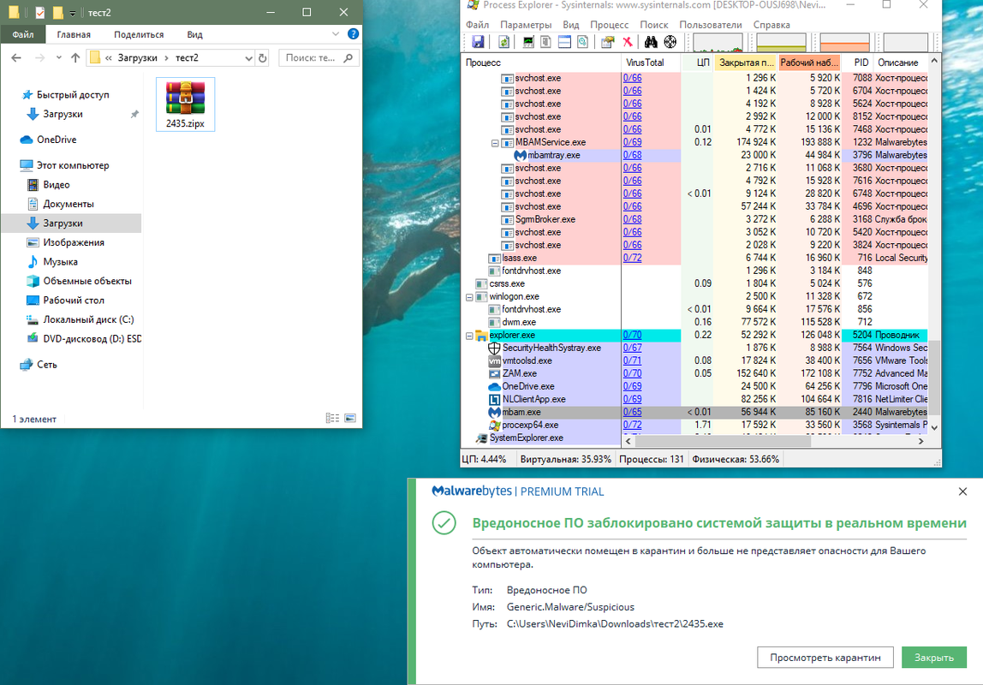
Task: Click pin icon next to Загрузки
Action: (134, 114)
